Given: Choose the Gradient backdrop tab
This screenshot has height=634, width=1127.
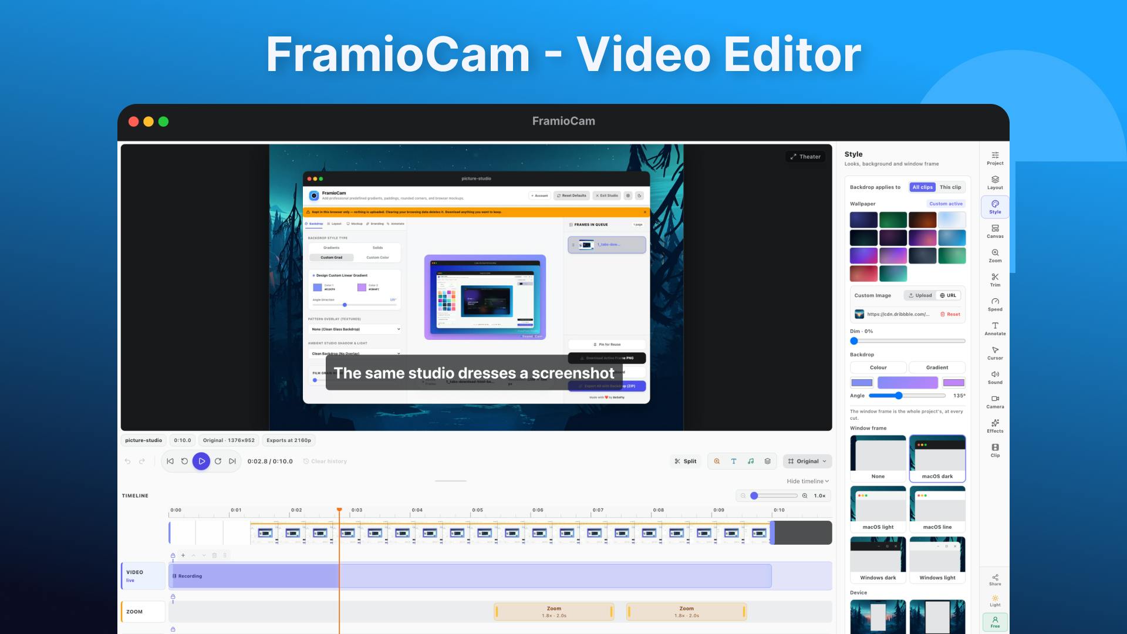Looking at the screenshot, I should pyautogui.click(x=937, y=367).
